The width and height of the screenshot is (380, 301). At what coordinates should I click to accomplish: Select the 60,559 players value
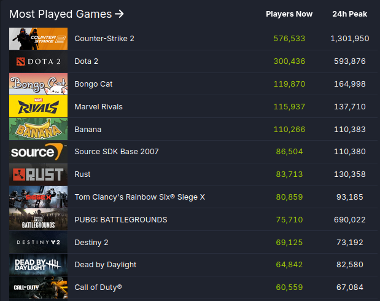click(x=289, y=287)
